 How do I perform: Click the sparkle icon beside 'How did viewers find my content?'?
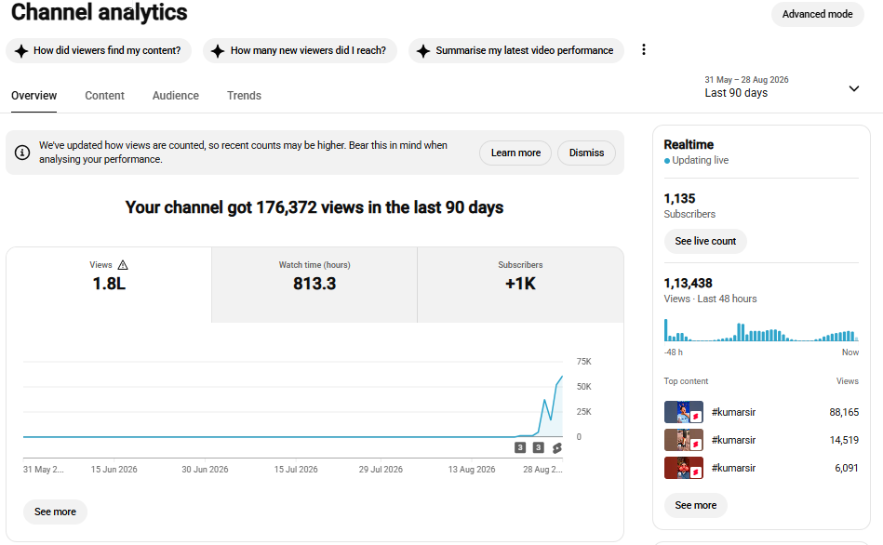21,50
